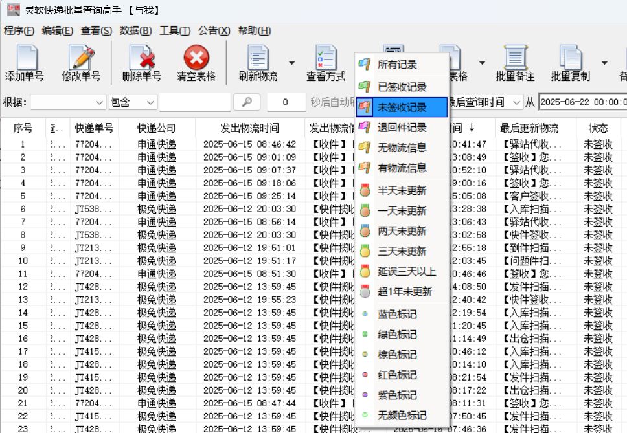
Task: Select row 1 time 2025-06-15 08:46:42
Action: [x=249, y=144]
